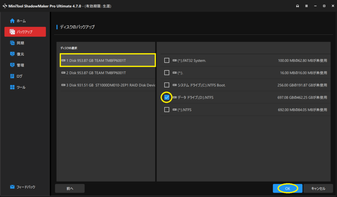This screenshot has height=197, width=337.
Task: Select 1 Disk 953.87 GB TEAM TM8FP6001T
Action: point(108,60)
